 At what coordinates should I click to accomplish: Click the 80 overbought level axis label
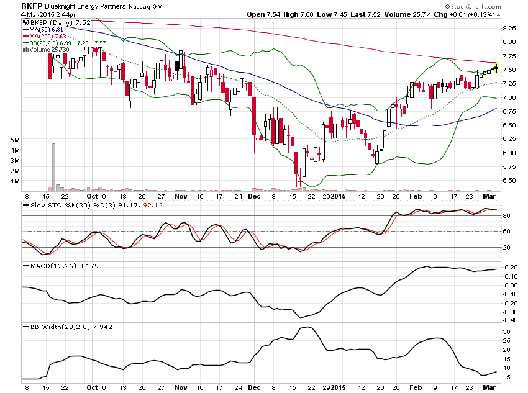coord(506,215)
